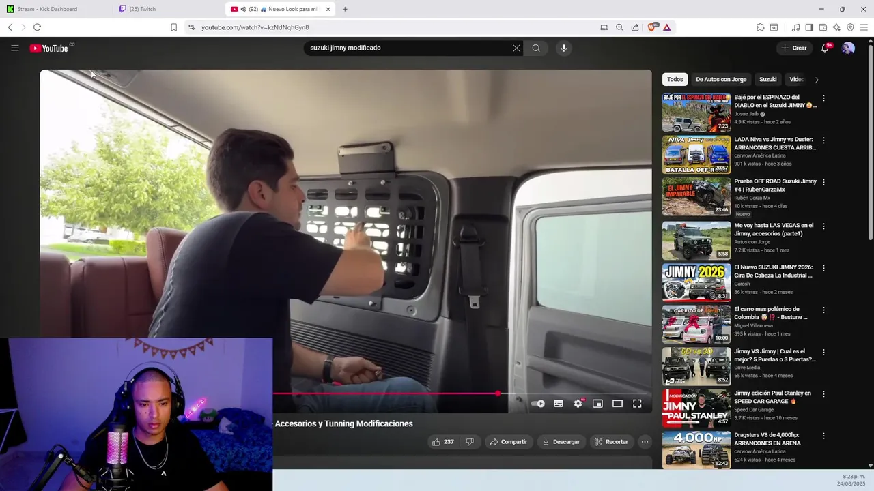Reload the page
Image resolution: width=874 pixels, height=491 pixels.
click(37, 27)
